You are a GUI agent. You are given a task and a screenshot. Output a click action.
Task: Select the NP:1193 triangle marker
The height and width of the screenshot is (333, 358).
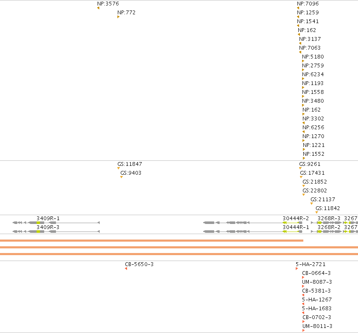pos(303,88)
